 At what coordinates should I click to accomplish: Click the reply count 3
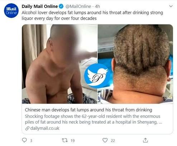[31, 141]
